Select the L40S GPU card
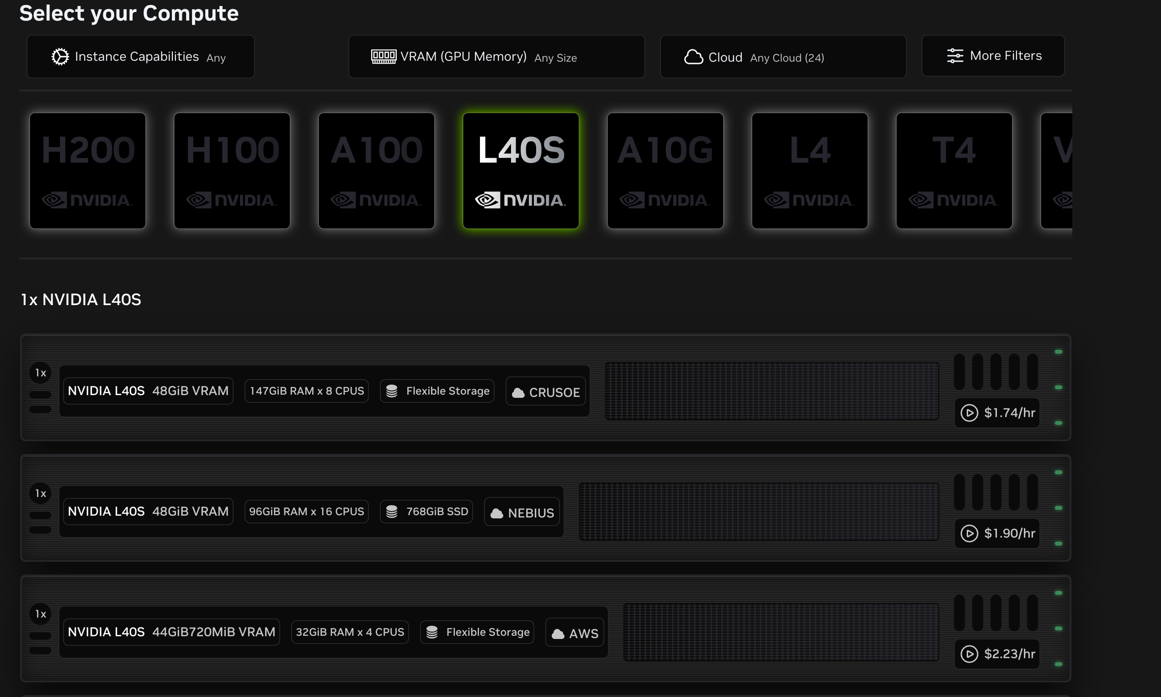The image size is (1161, 697). [521, 170]
